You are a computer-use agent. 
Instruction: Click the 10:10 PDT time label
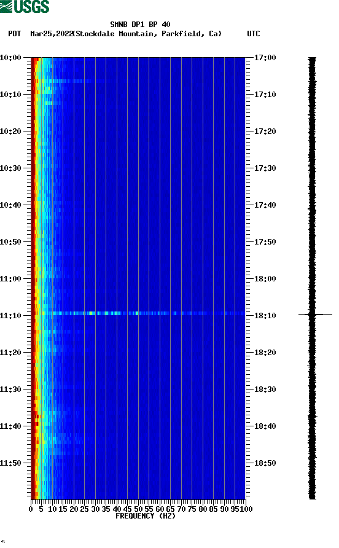click(10, 95)
